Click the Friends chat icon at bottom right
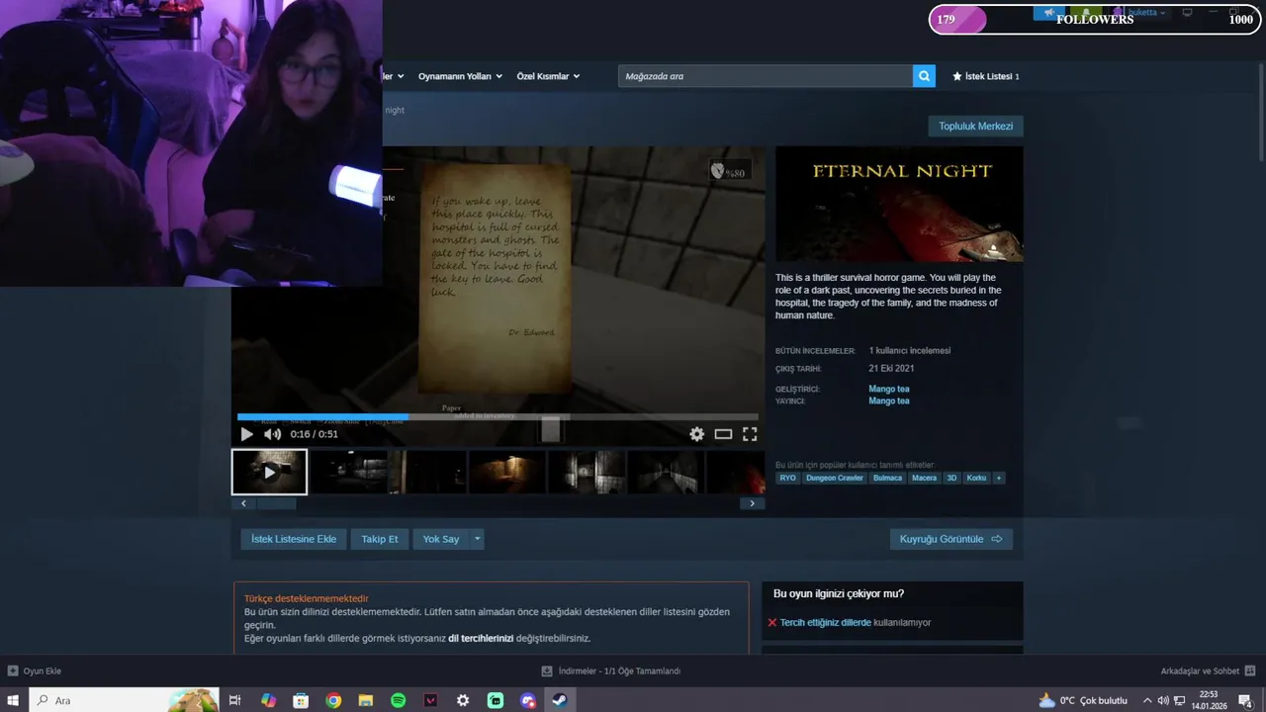 pos(1251,670)
